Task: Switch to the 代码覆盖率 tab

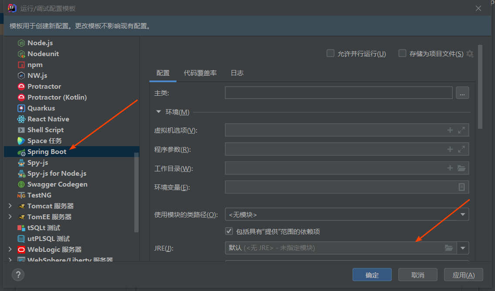Action: point(200,73)
